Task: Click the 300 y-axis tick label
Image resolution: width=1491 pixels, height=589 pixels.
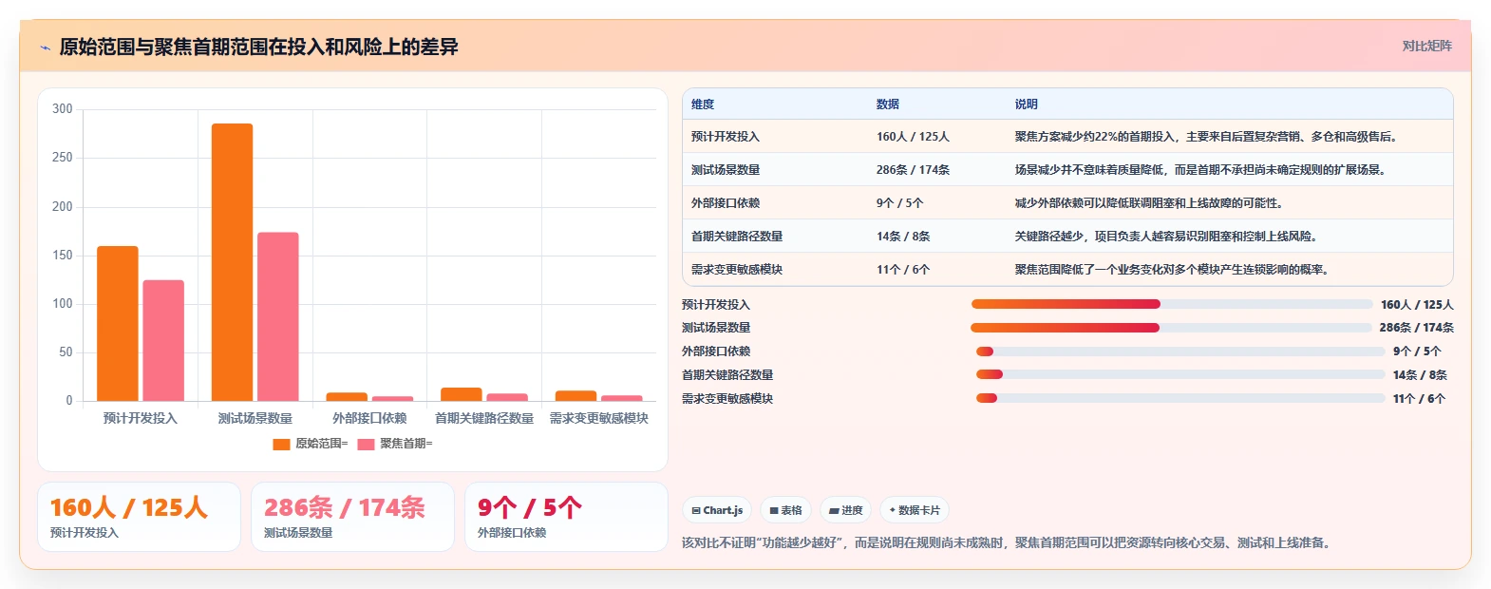Action: pos(63,109)
